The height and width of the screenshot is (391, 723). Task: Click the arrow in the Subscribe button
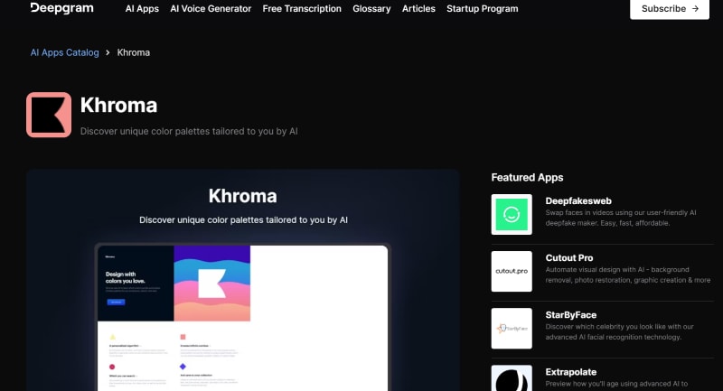695,9
